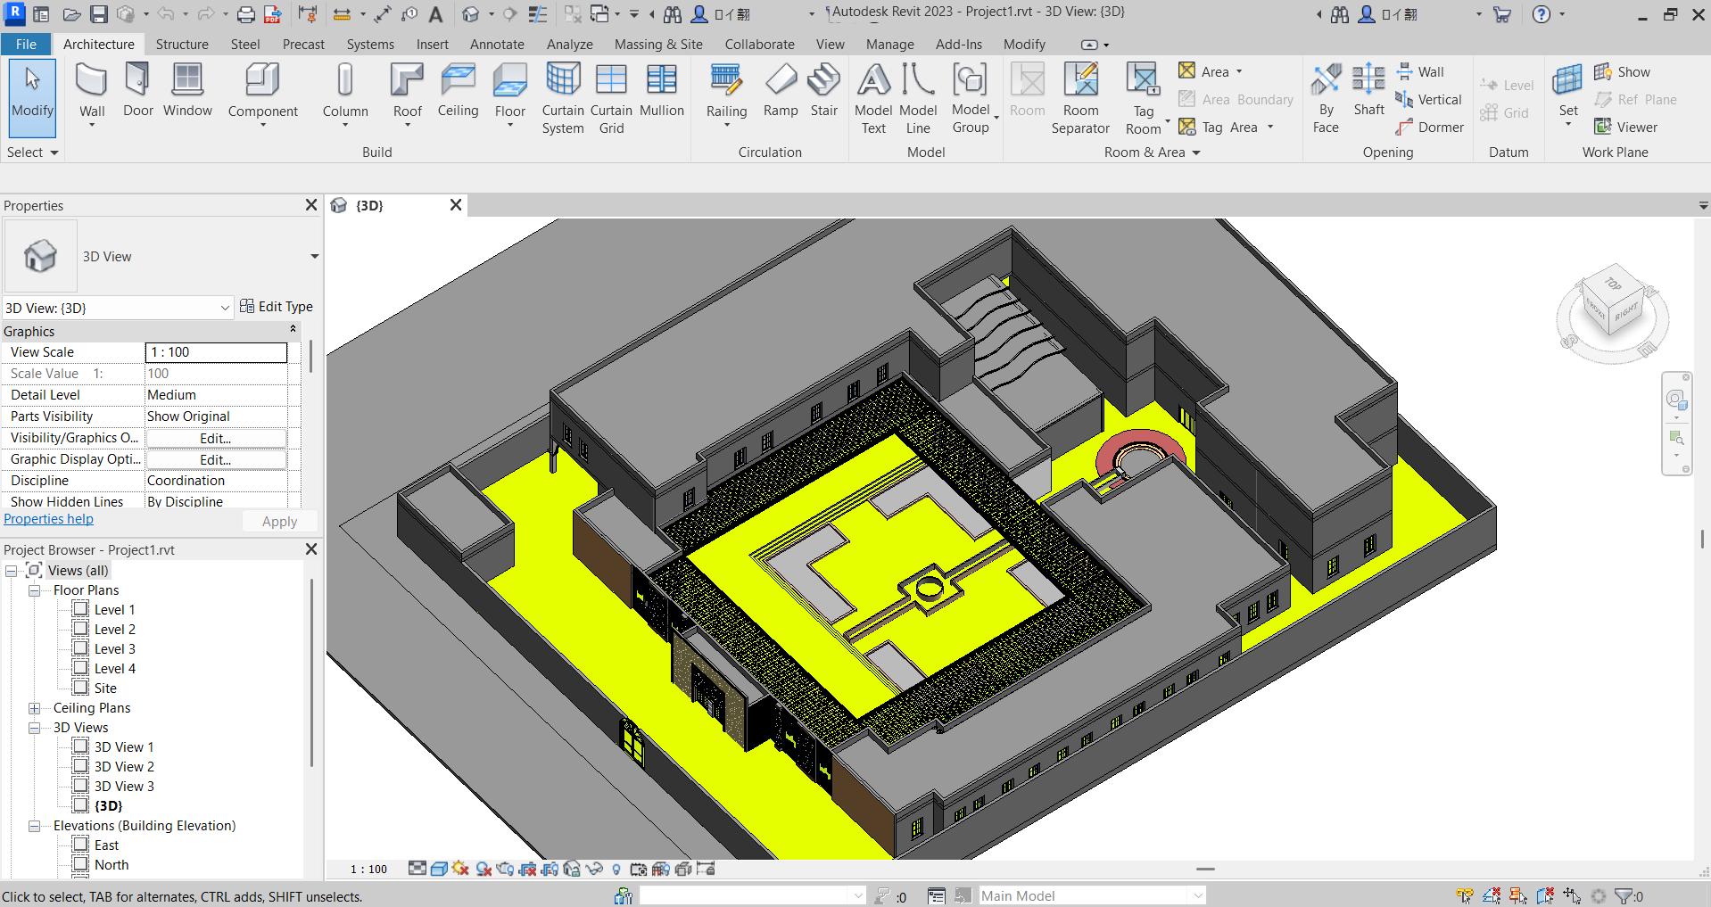Select the Window tool
The image size is (1711, 907).
187,91
